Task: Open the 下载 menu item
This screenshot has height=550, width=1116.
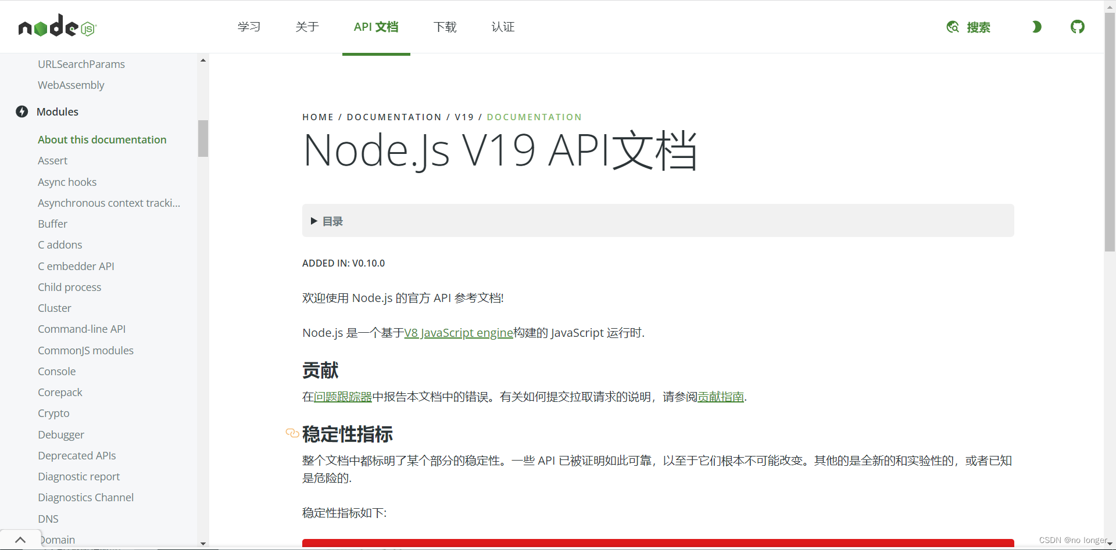Action: (445, 27)
